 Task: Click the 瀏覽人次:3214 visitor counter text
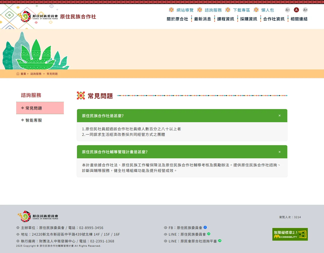coord(290,217)
